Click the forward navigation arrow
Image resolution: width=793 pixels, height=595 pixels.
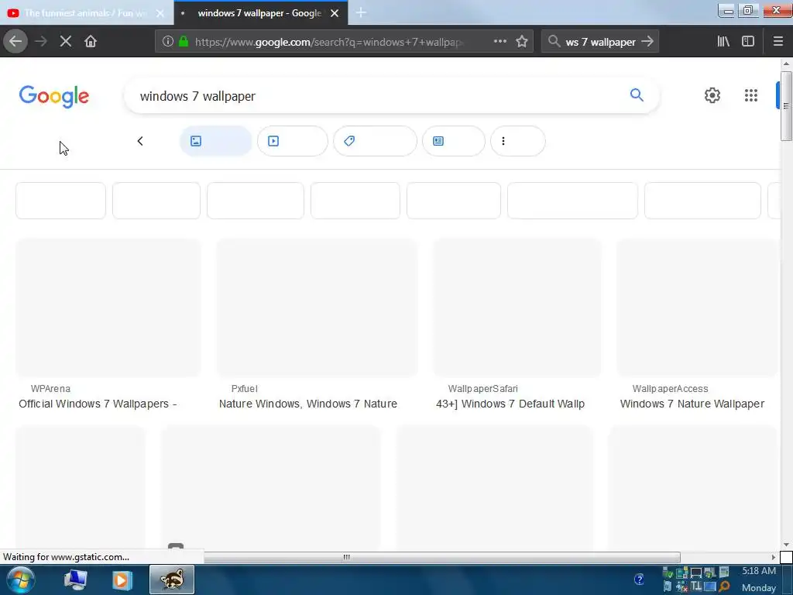point(41,42)
